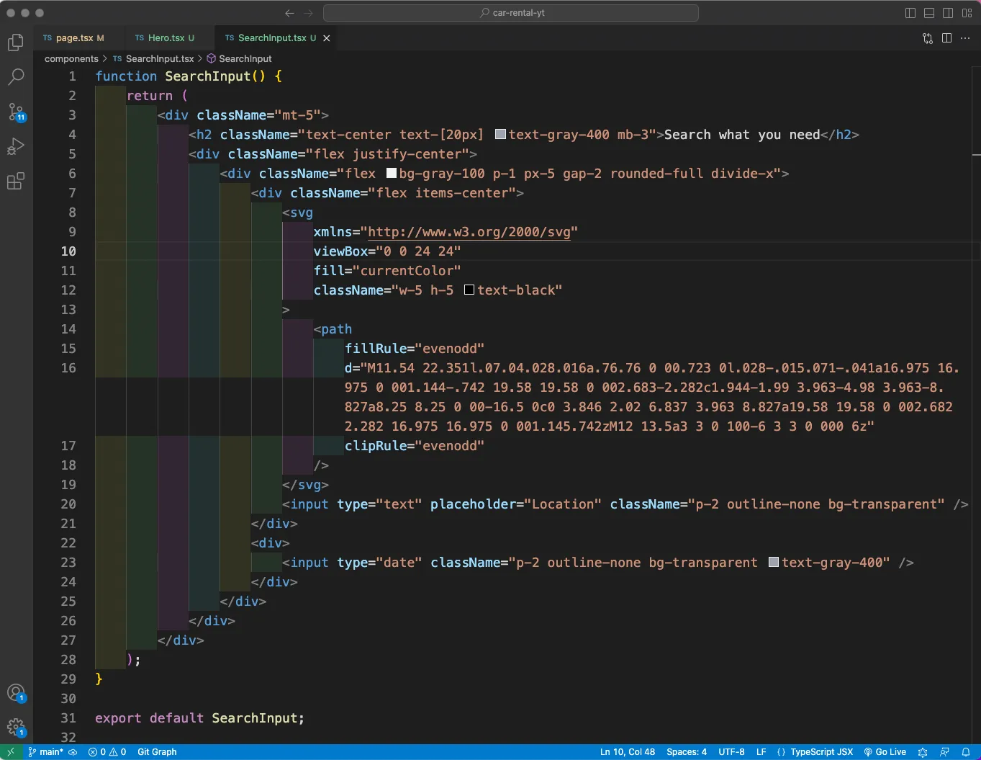Click the synchronize changes cloud icon

point(73,752)
